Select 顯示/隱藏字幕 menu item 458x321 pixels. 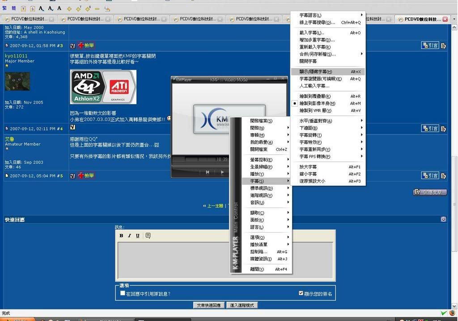[316, 72]
